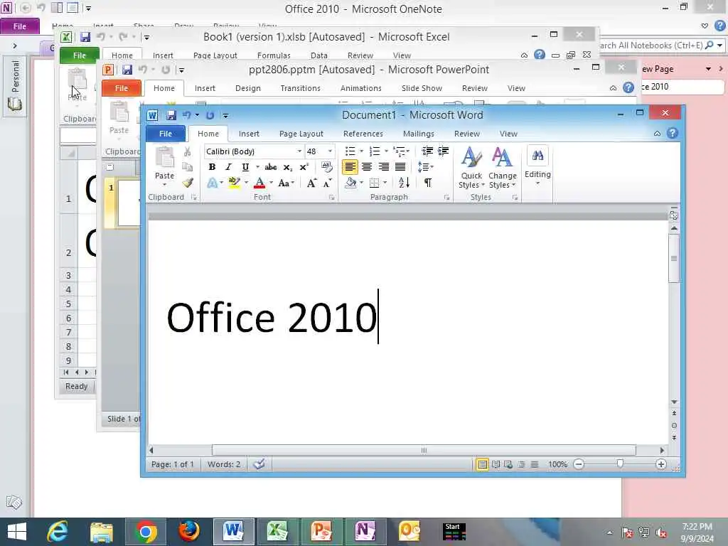This screenshot has height=546, width=728.
Task: Click Word horizontal scrollbar thumb
Action: [x=424, y=450]
